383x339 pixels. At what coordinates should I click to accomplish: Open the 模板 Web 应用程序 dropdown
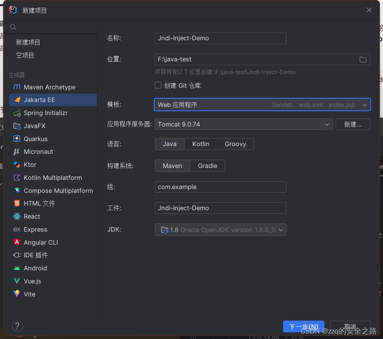(x=262, y=105)
